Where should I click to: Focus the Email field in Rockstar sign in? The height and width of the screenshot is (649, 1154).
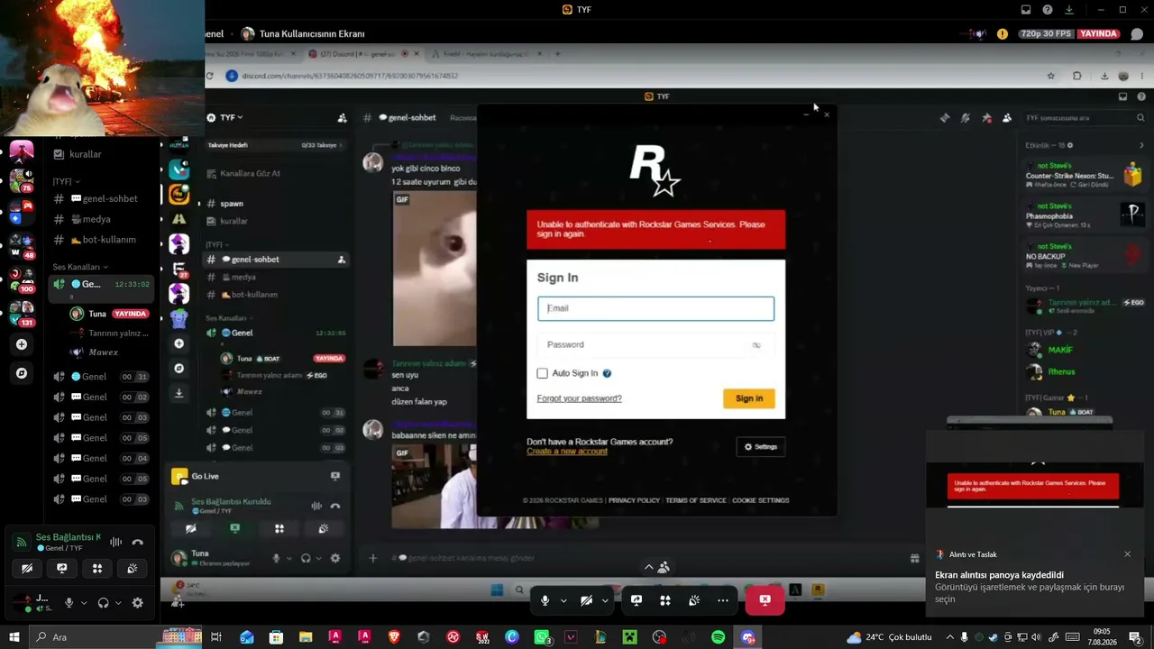click(x=655, y=308)
